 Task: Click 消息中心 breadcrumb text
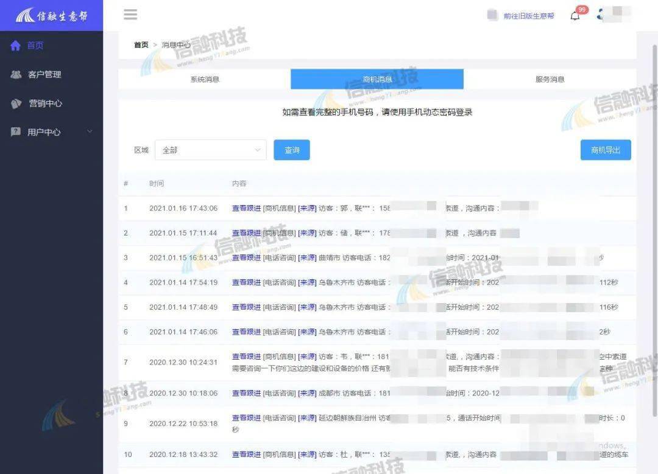tap(176, 45)
